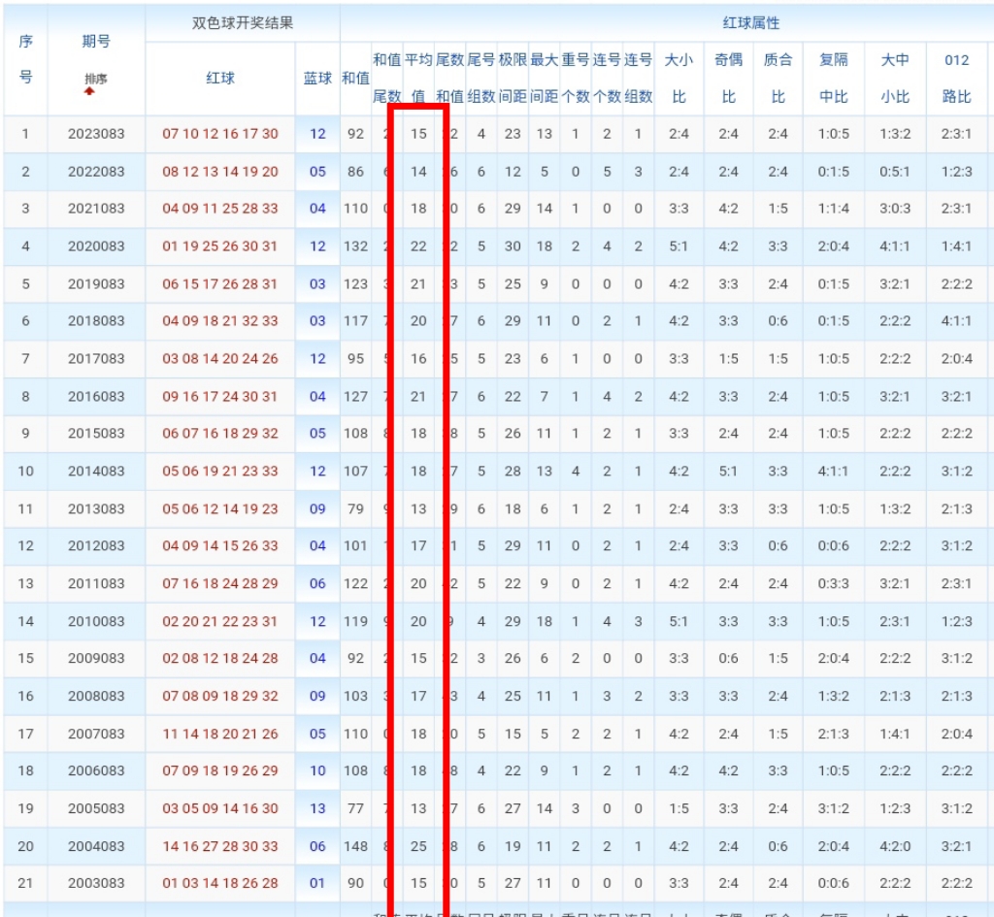Click blue ball 05 in row 2022083

pos(317,172)
